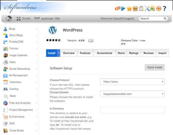Image resolution: width=173 pixels, height=135 pixels.
Task: Select the Install tab
Action: pyautogui.click(x=52, y=53)
